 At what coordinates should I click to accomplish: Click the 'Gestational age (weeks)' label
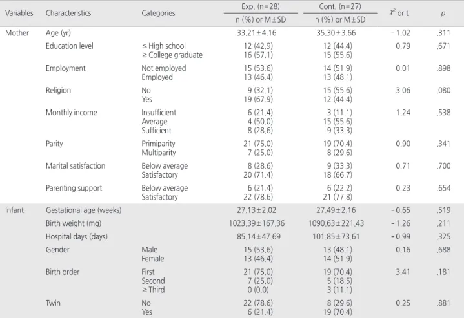tap(83, 210)
